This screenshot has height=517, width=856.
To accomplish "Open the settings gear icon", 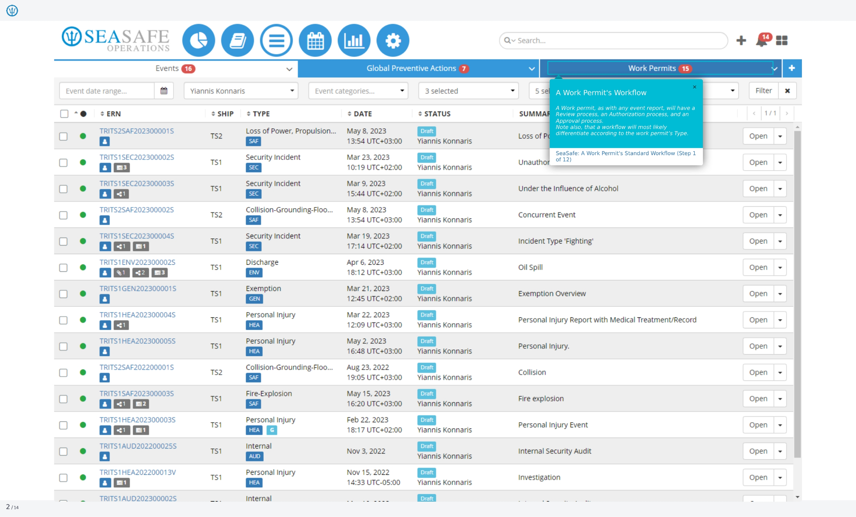I will click(x=393, y=41).
